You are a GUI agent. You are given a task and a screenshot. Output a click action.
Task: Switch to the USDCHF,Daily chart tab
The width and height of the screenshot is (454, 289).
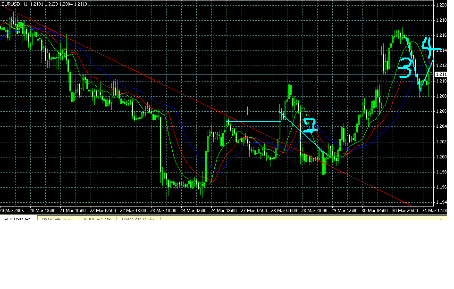pyautogui.click(x=58, y=218)
